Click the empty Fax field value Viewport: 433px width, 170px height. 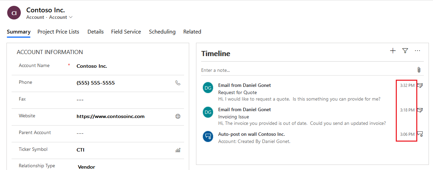pyautogui.click(x=80, y=100)
